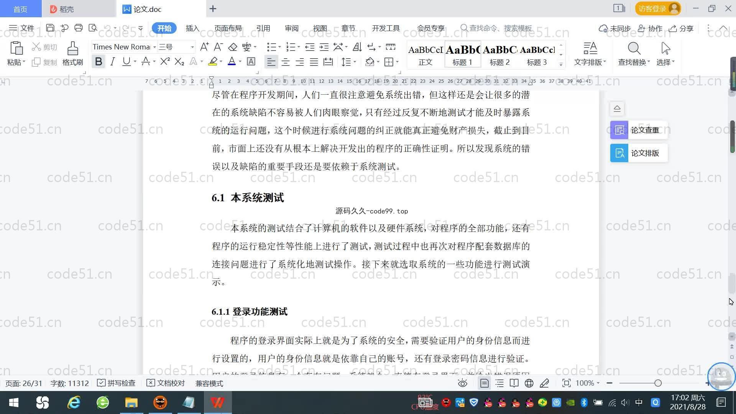Open the 论文排版 panel button
The image size is (736, 414).
click(639, 153)
